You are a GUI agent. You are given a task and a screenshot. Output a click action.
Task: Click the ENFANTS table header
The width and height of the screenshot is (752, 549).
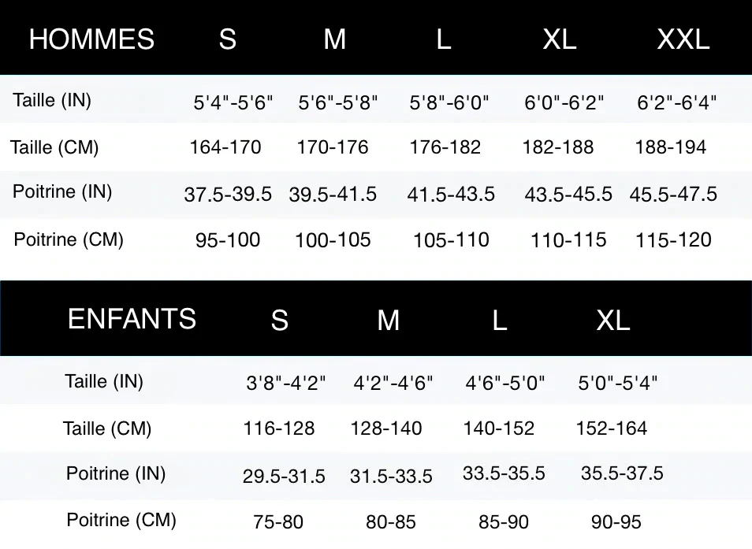click(x=132, y=319)
